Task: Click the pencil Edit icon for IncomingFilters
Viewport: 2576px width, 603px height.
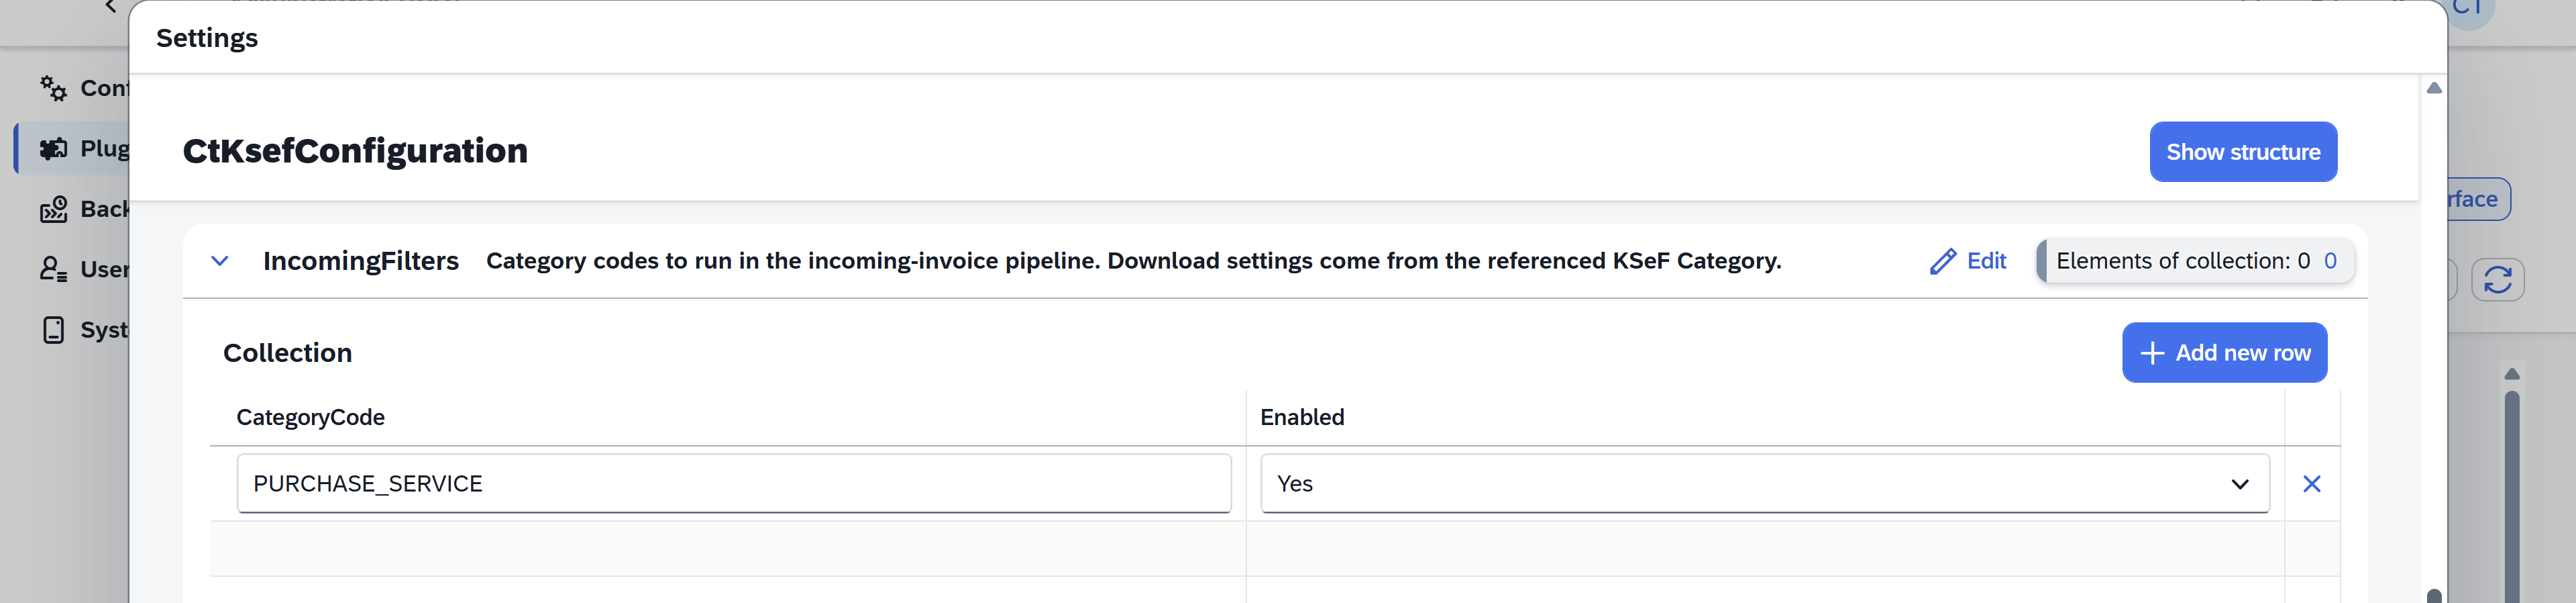Action: (x=1942, y=261)
